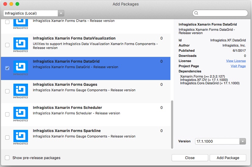The width and height of the screenshot is (252, 167).
Task: Select Infragistics Xamarin Forms Gauges title
Action: 65,85
